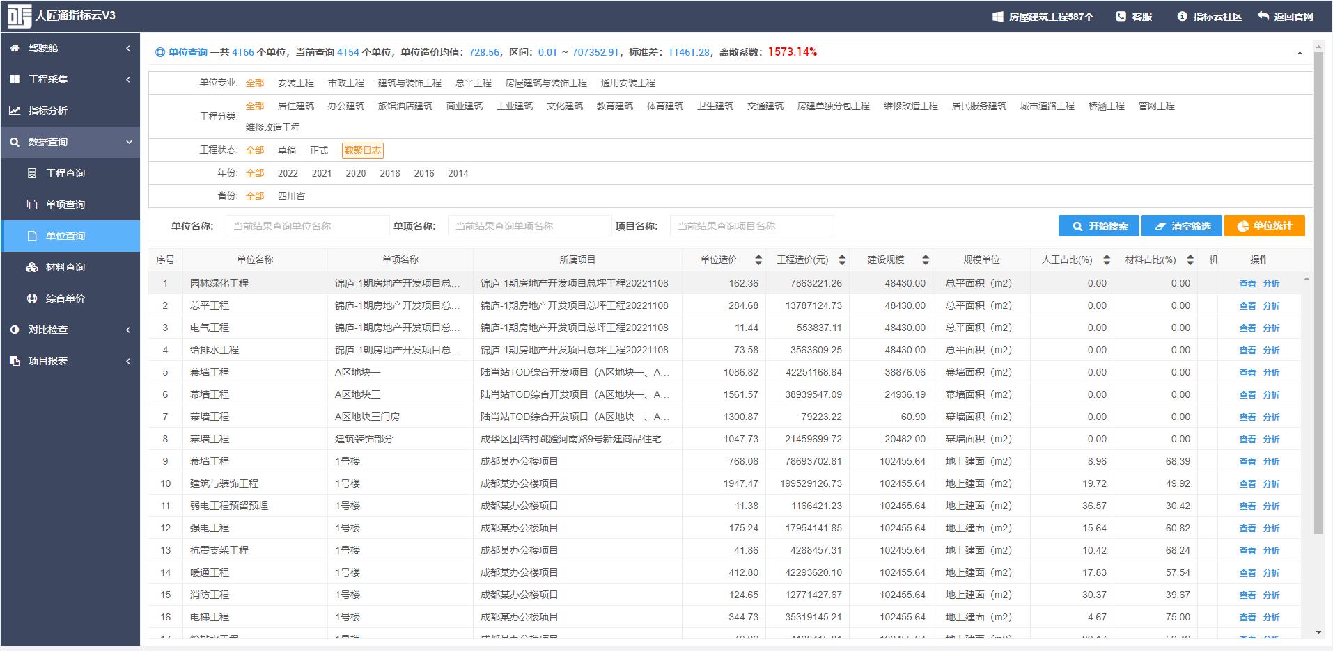Select 居住建筑 in 工程分类 filter
This screenshot has width=1333, height=651.
(x=296, y=106)
